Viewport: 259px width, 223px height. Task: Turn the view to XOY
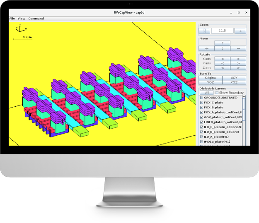coord(234,78)
